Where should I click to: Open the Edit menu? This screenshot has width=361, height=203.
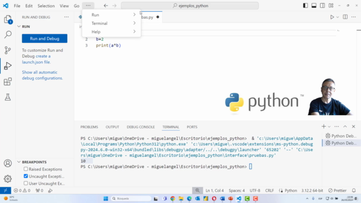point(29,6)
